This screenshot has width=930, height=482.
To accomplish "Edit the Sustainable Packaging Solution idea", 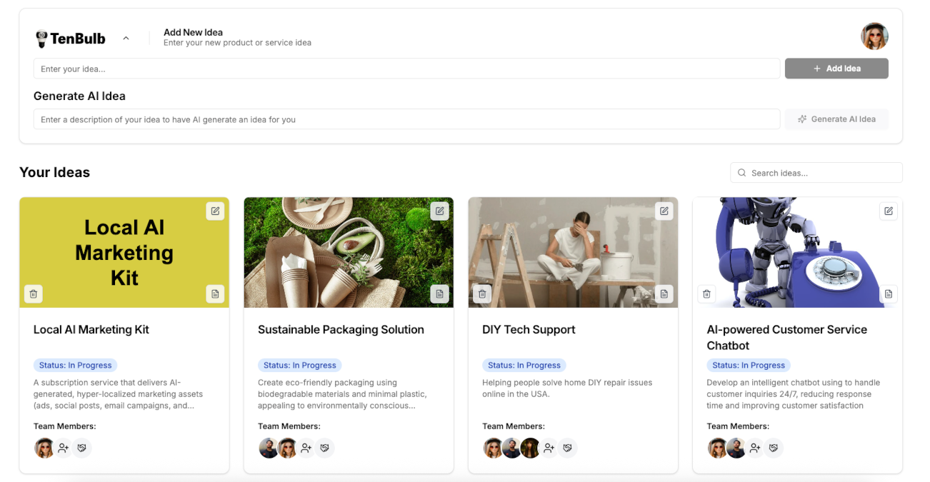I will (x=440, y=211).
